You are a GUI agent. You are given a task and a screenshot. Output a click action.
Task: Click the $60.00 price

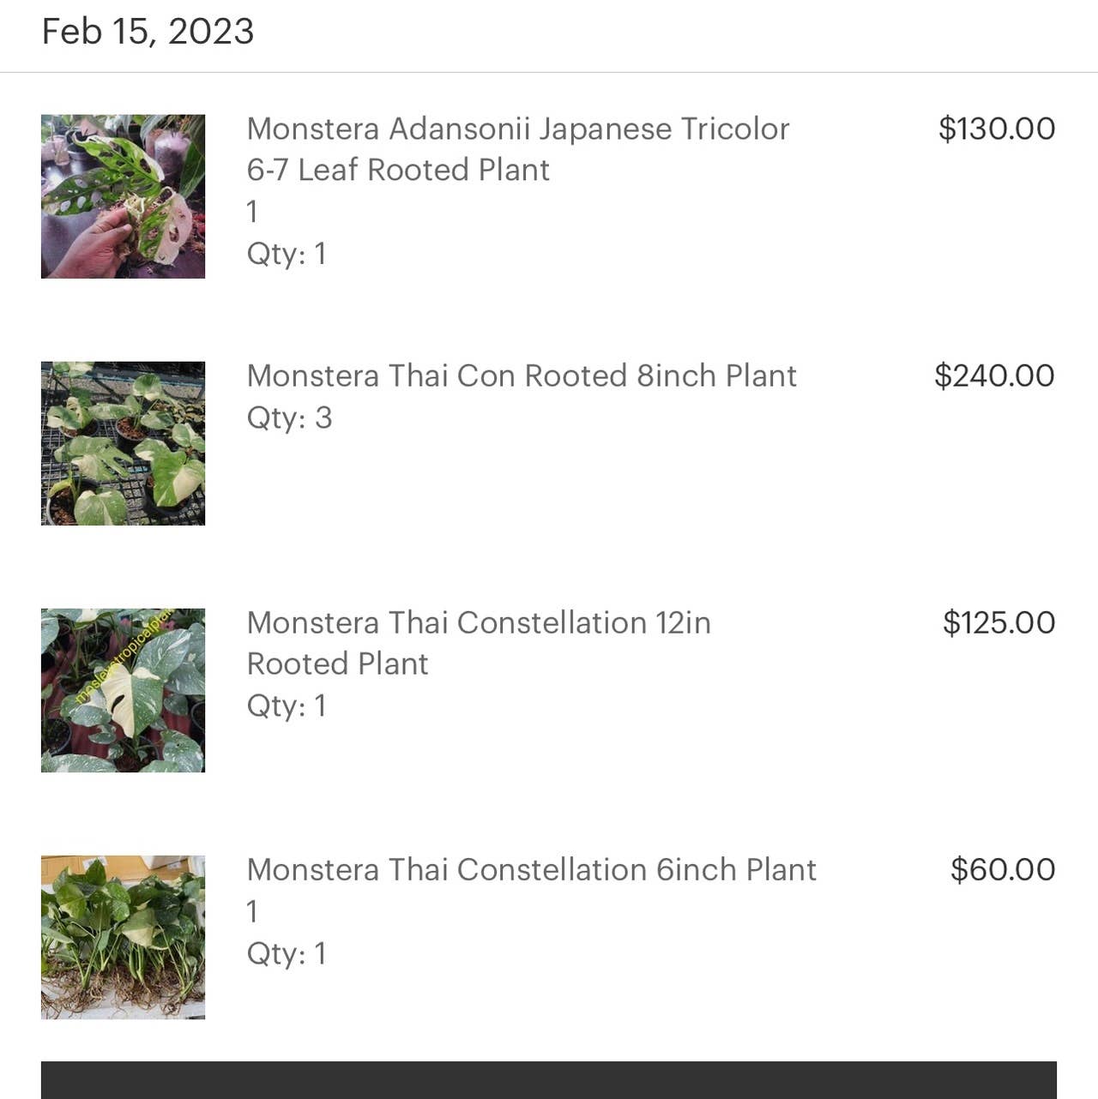point(1003,869)
